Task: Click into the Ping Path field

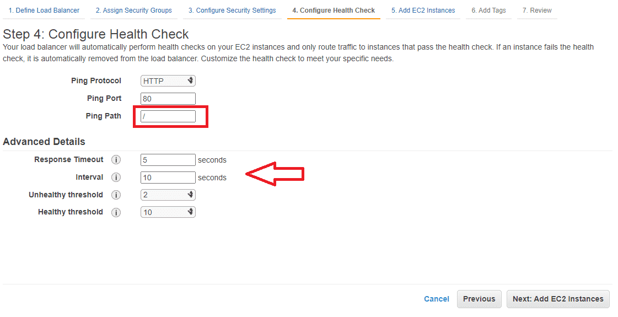Action: click(x=168, y=116)
